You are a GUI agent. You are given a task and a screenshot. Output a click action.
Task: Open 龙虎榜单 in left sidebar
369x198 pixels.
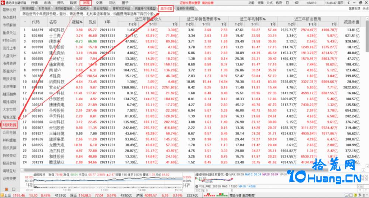(10, 87)
